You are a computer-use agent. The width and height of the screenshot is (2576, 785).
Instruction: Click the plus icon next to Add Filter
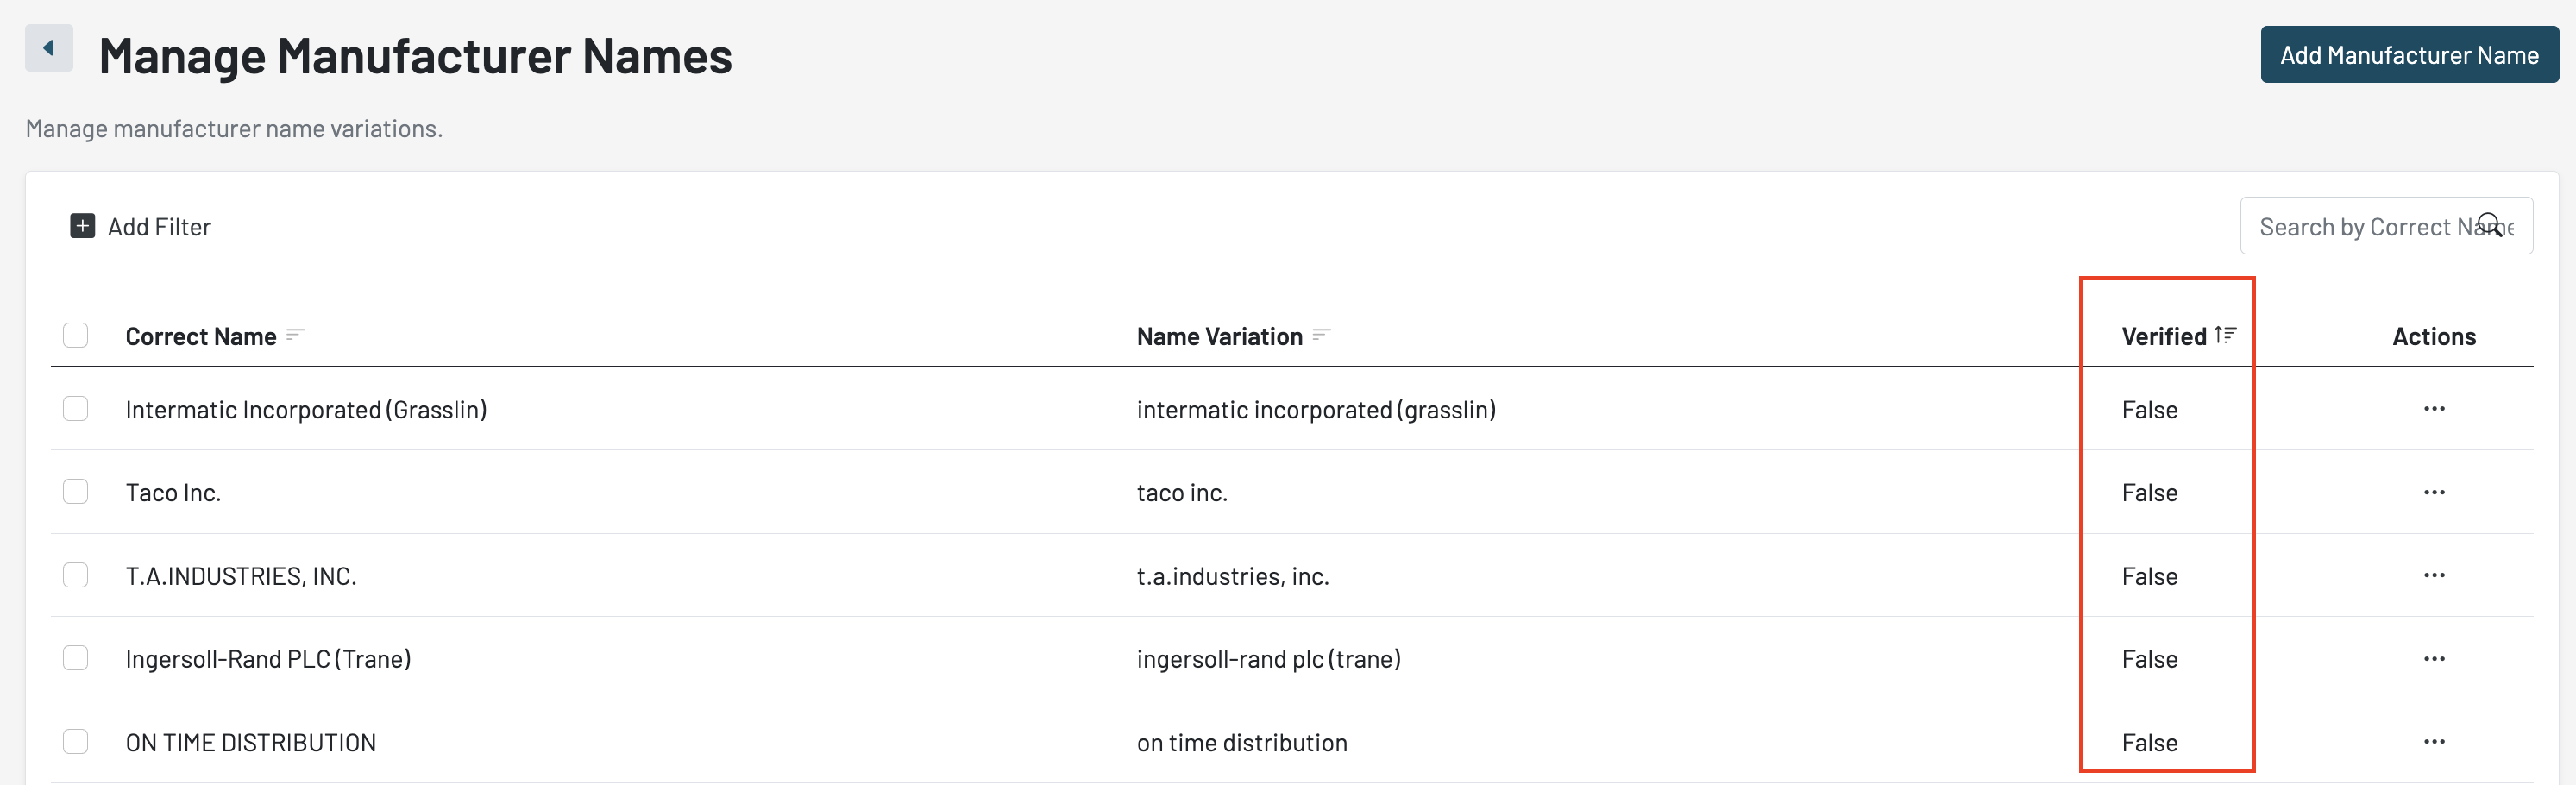coord(82,226)
